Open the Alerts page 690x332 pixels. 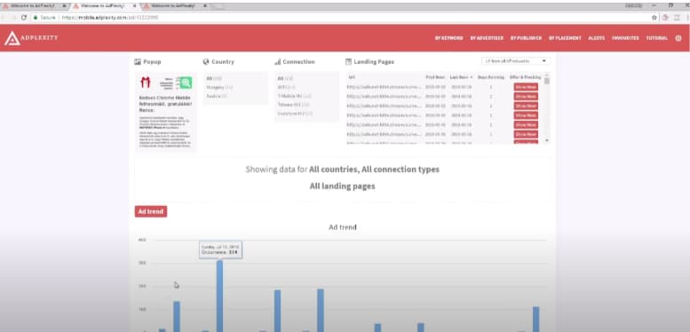[x=596, y=38]
